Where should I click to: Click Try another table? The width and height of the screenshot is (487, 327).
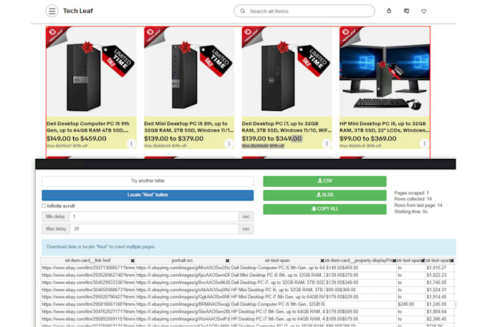point(148,181)
